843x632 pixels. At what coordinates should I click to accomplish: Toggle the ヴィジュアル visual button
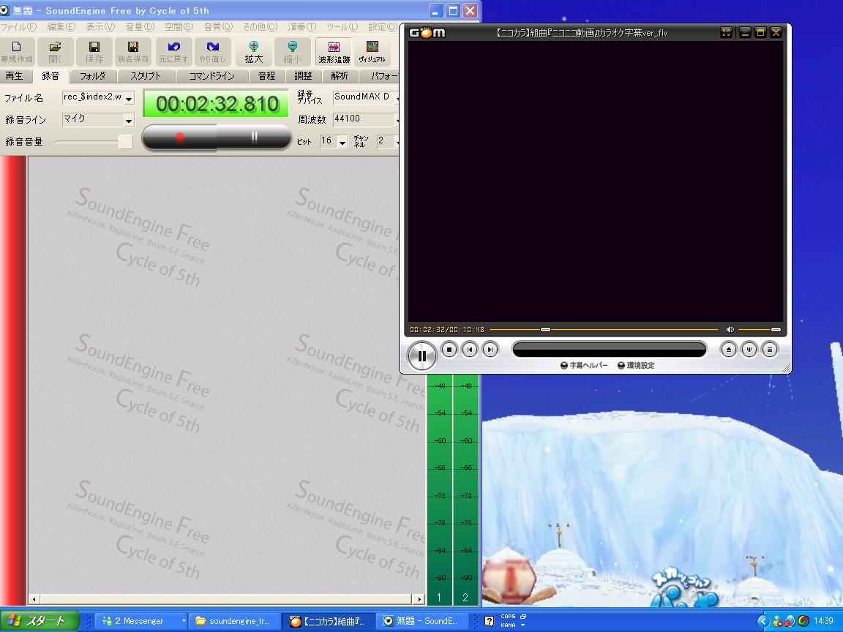pyautogui.click(x=372, y=52)
